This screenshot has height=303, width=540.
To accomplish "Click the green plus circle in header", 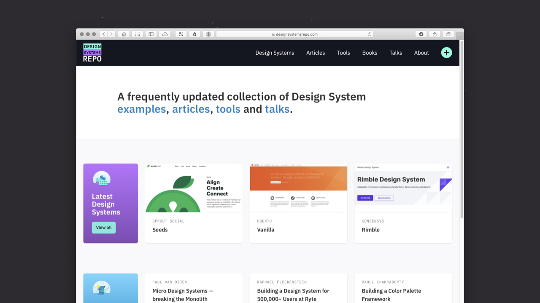I will tap(446, 53).
